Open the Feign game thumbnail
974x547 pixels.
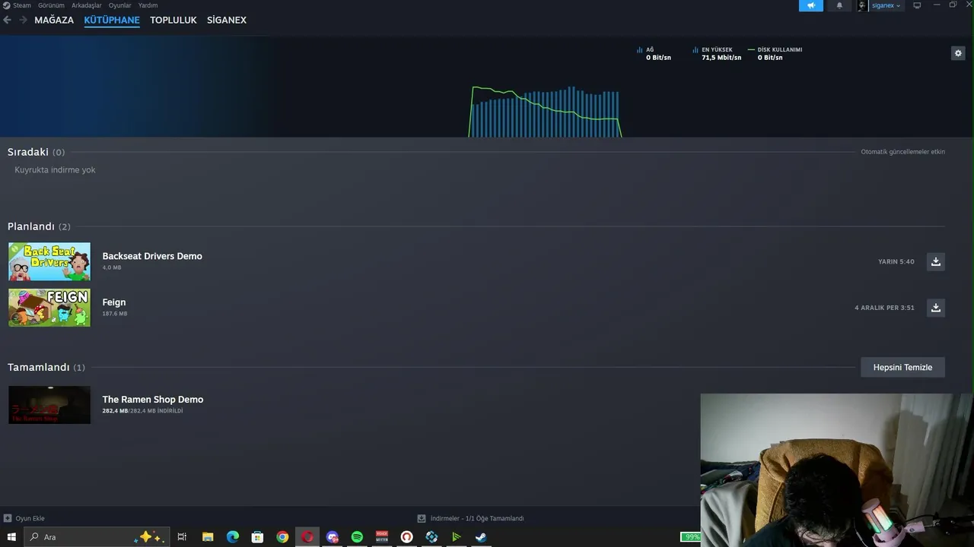49,308
